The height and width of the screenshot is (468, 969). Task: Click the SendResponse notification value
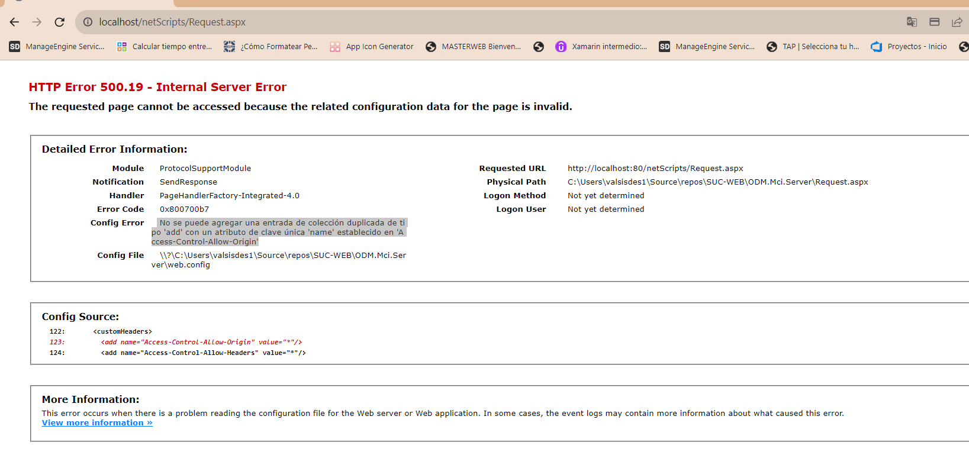pyautogui.click(x=188, y=182)
